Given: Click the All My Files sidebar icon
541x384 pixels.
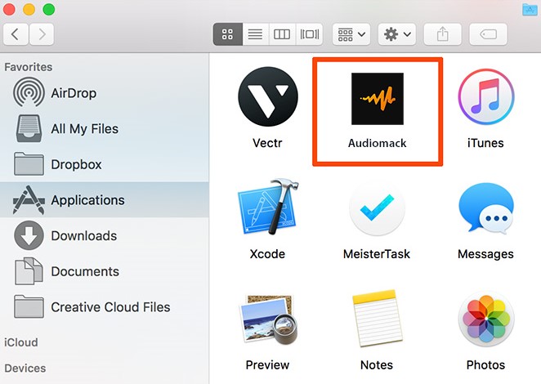Looking at the screenshot, I should [x=29, y=129].
